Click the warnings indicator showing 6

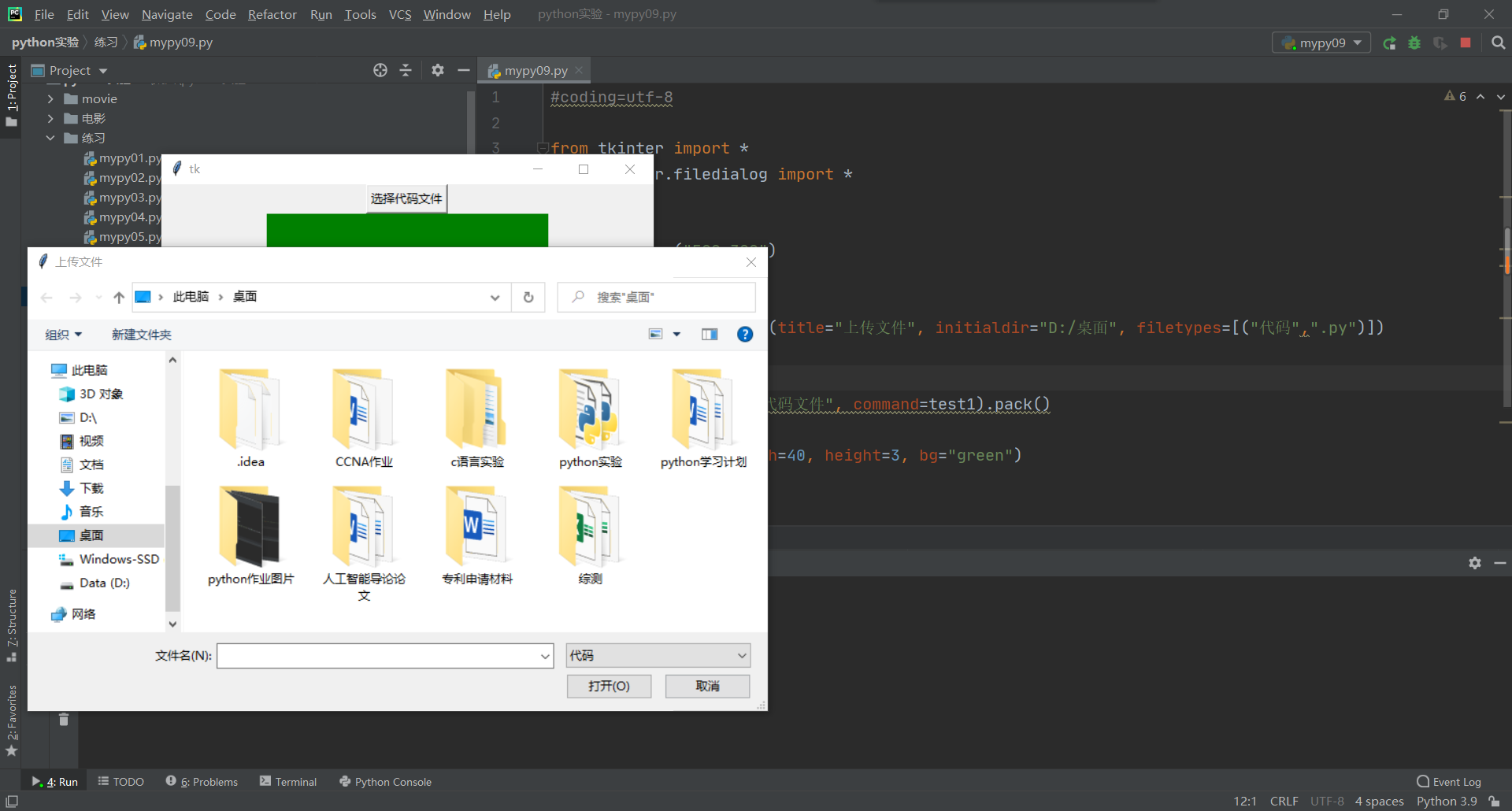point(1455,96)
